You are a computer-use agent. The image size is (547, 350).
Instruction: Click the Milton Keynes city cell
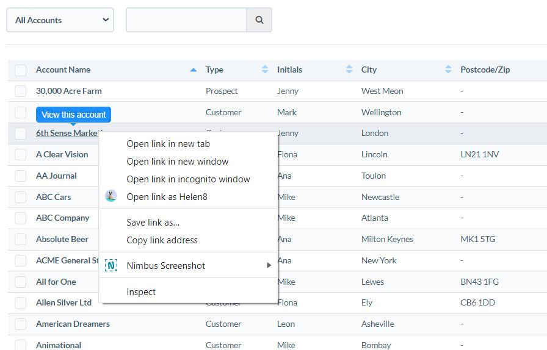coord(387,239)
